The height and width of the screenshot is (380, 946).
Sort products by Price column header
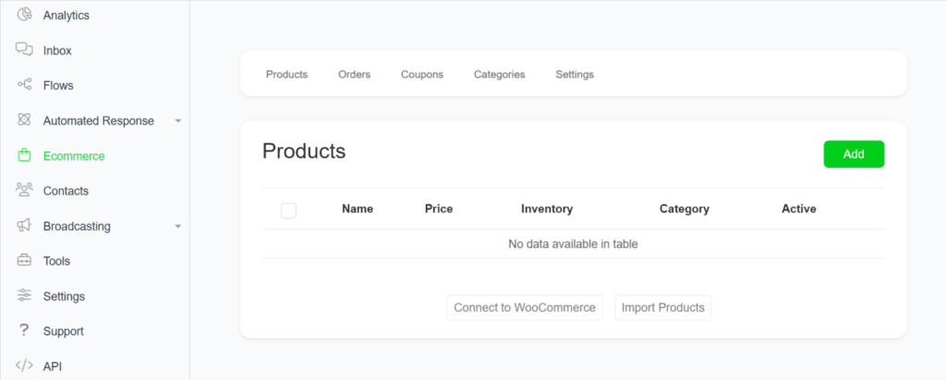(439, 209)
